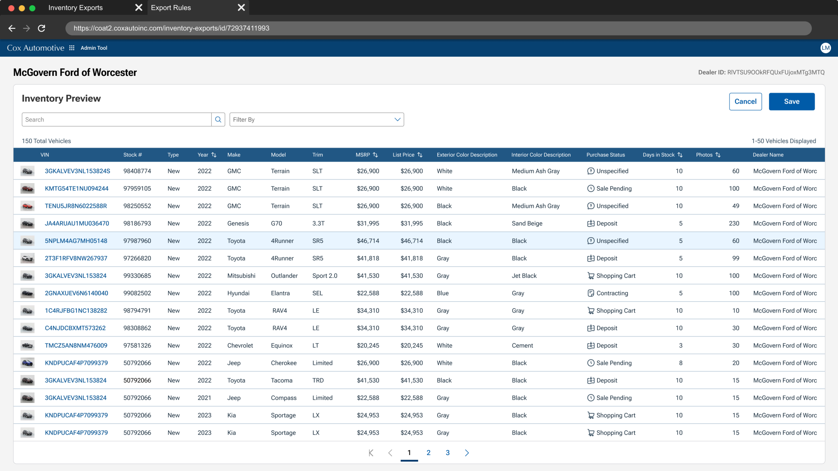Click Unspecified status icon for stock 98408774
This screenshot has height=471, width=838.
pyautogui.click(x=591, y=171)
